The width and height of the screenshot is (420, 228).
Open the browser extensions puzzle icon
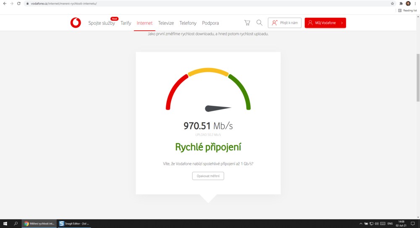[401, 3]
